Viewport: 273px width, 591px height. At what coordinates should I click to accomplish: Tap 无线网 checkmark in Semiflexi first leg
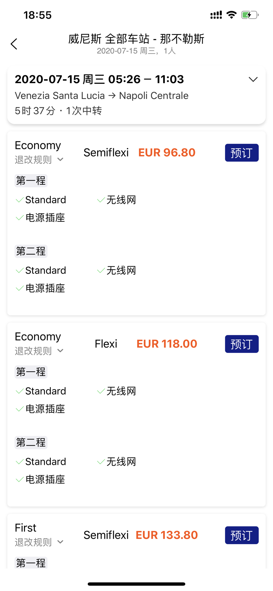(x=117, y=200)
